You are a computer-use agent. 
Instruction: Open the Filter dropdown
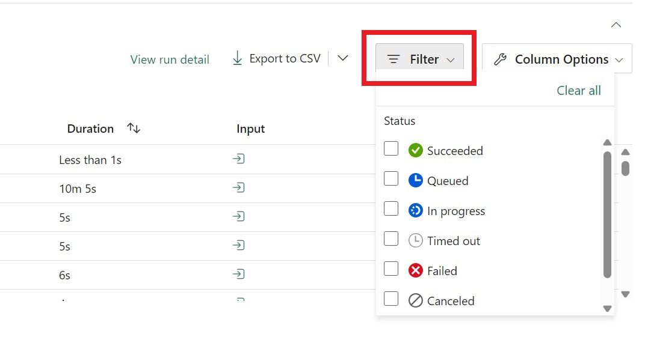420,59
